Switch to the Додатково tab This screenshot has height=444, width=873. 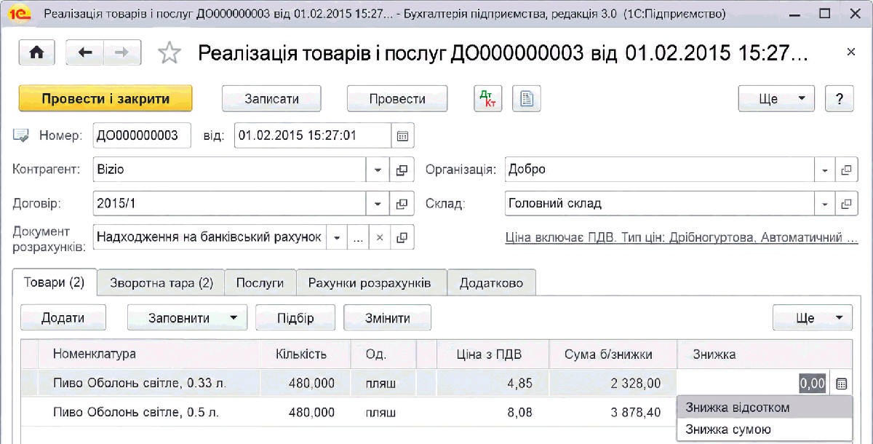click(491, 283)
